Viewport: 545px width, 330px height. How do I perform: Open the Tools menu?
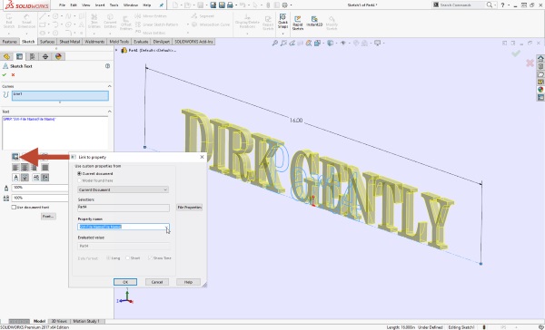pyautogui.click(x=114, y=5)
